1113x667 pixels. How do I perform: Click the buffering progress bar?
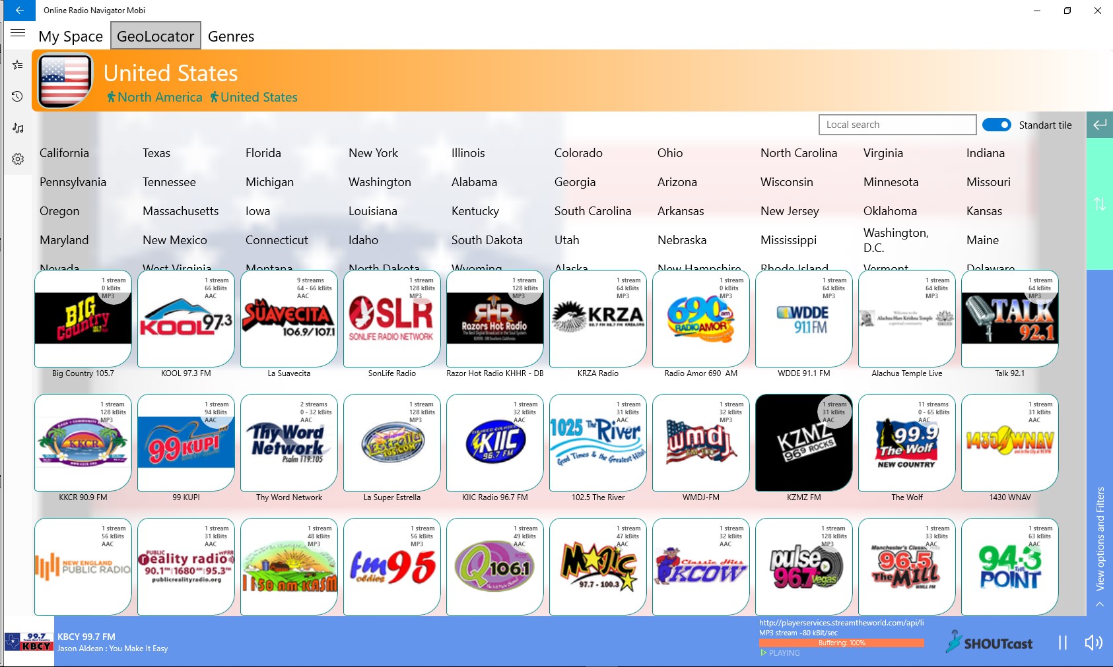pos(842,643)
